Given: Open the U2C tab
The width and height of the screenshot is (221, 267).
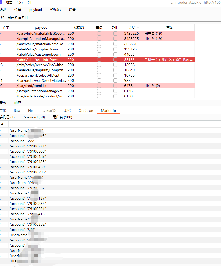Looking at the screenshot, I should pyautogui.click(x=67, y=111).
